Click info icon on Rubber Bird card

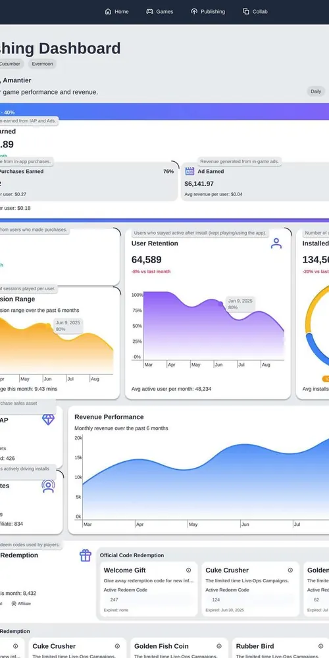[x=320, y=646]
